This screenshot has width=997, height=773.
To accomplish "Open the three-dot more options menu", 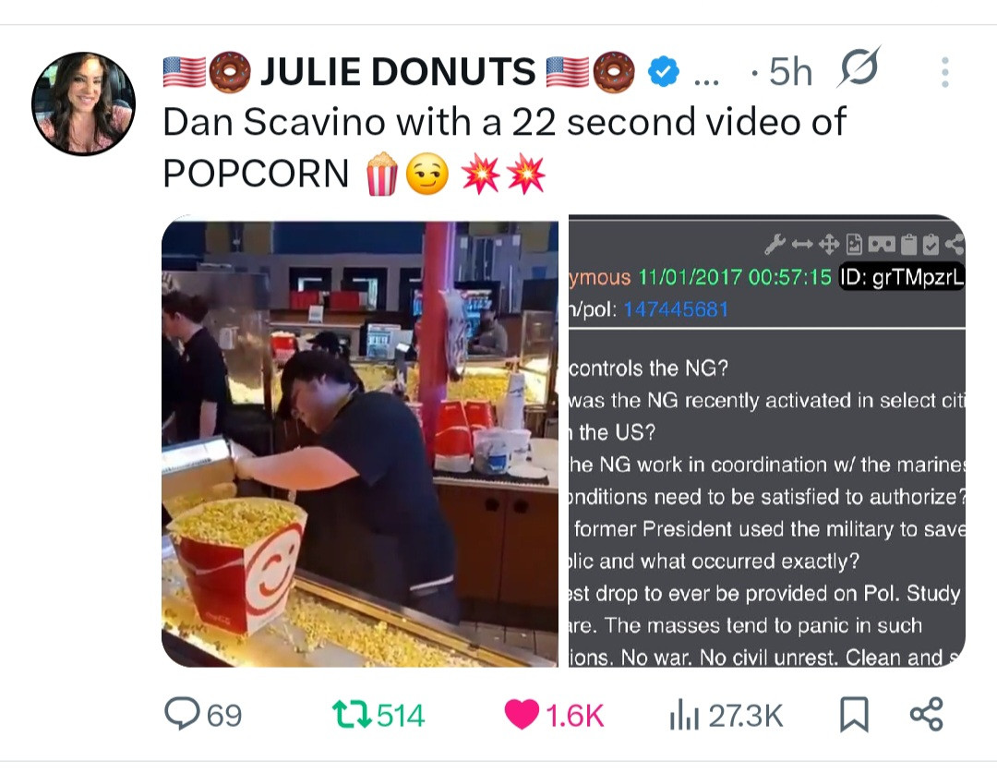I will coord(945,72).
